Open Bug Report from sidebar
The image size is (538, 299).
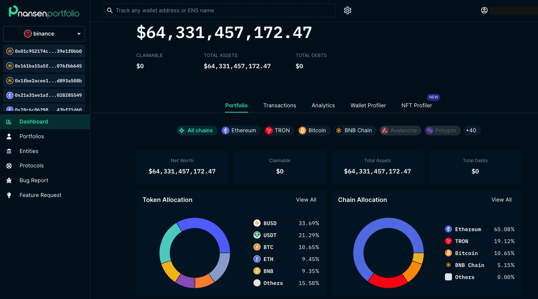45,180
